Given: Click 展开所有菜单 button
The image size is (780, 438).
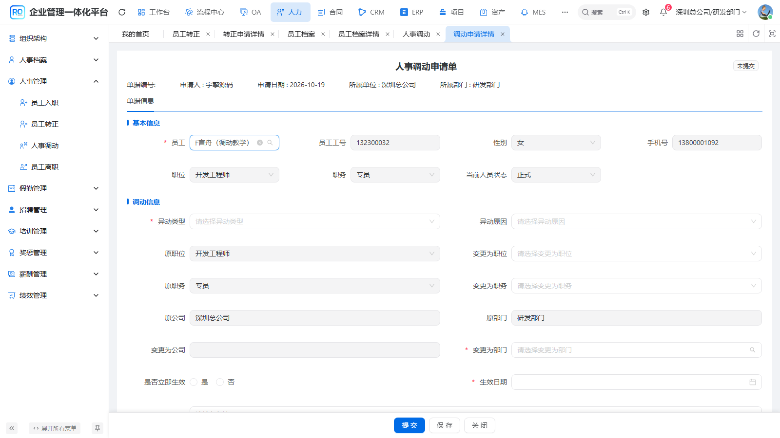Looking at the screenshot, I should click(x=55, y=428).
